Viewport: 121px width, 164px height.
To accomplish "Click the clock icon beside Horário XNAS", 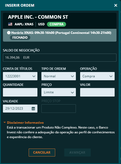I will point(9,33).
